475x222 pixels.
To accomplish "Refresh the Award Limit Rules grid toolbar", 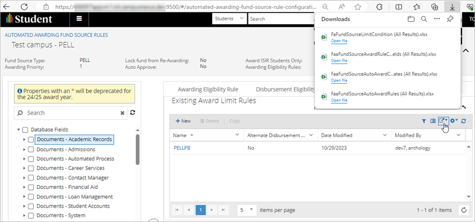I will coord(464,121).
